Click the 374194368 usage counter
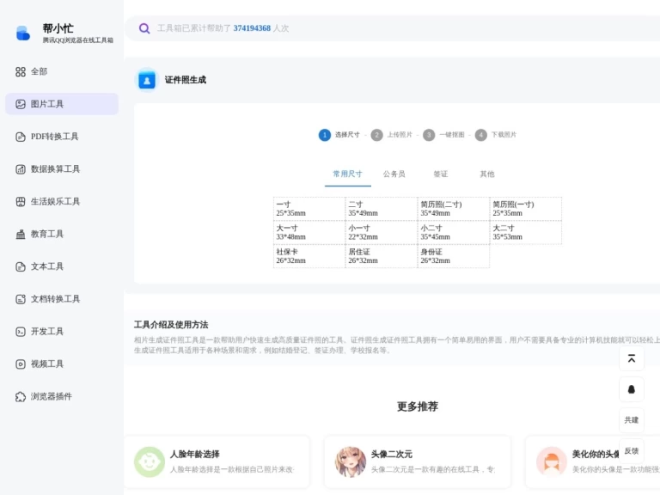The height and width of the screenshot is (495, 660). [252, 28]
